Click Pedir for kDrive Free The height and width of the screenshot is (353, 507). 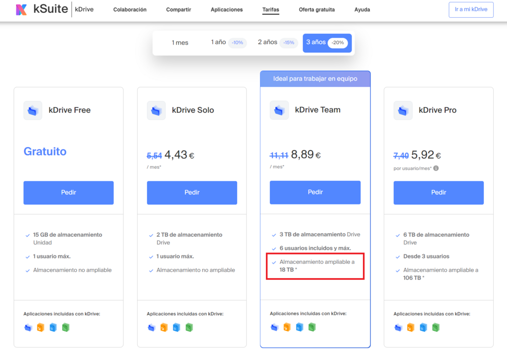click(68, 193)
